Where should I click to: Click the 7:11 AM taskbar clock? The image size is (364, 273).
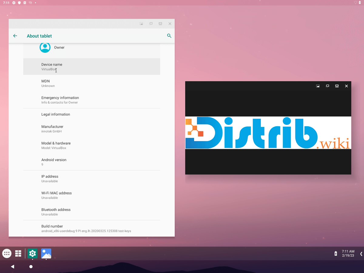pyautogui.click(x=348, y=251)
